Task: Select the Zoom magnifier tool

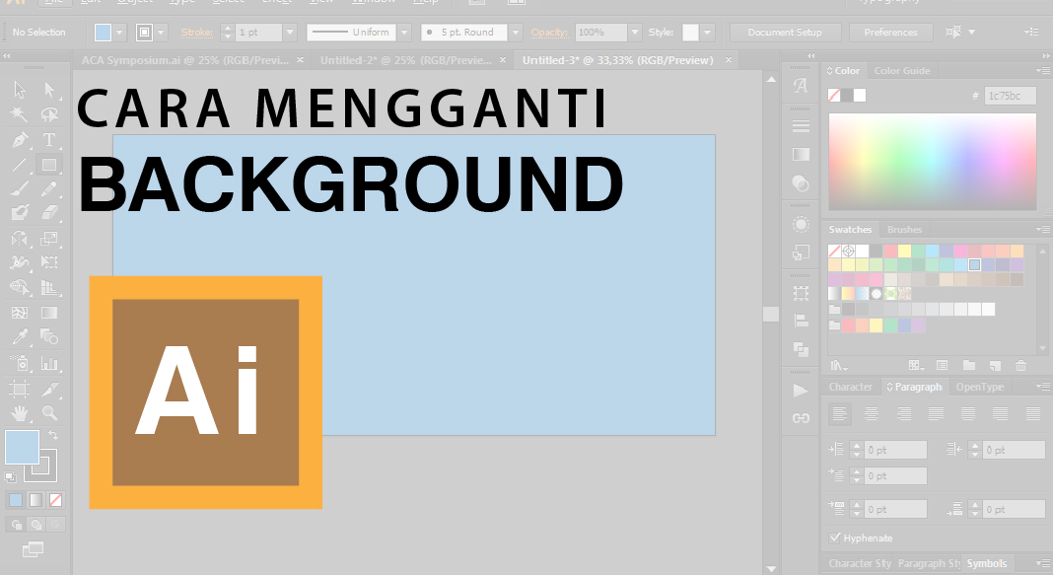Action: [49, 413]
